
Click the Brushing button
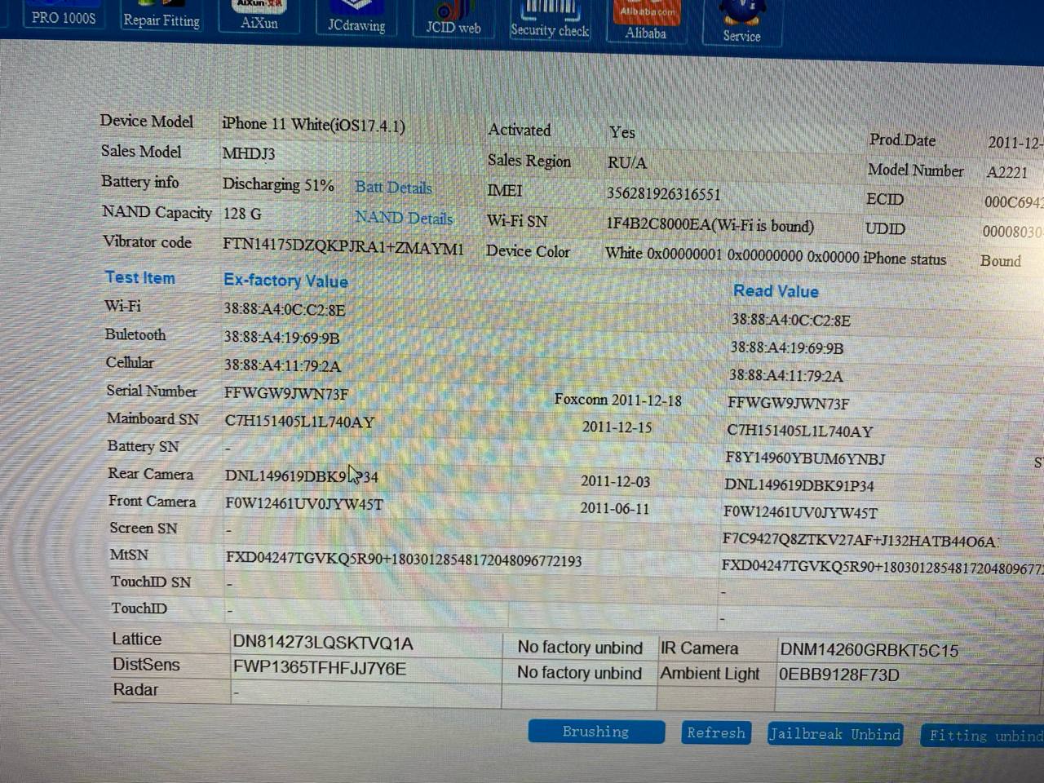[596, 732]
